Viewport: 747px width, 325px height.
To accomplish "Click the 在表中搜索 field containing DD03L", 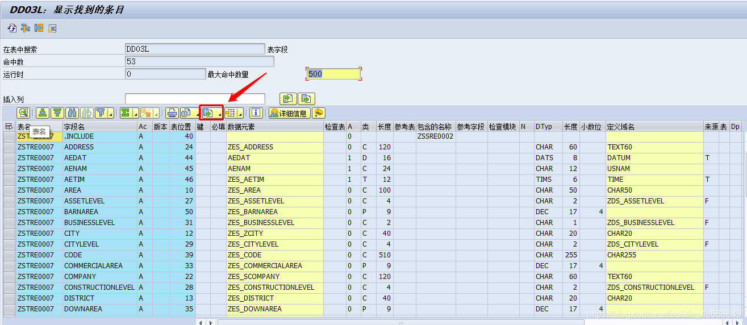I will [x=195, y=49].
